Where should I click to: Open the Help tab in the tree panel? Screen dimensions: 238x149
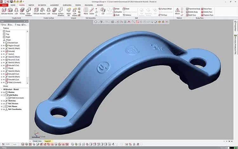click(17, 25)
